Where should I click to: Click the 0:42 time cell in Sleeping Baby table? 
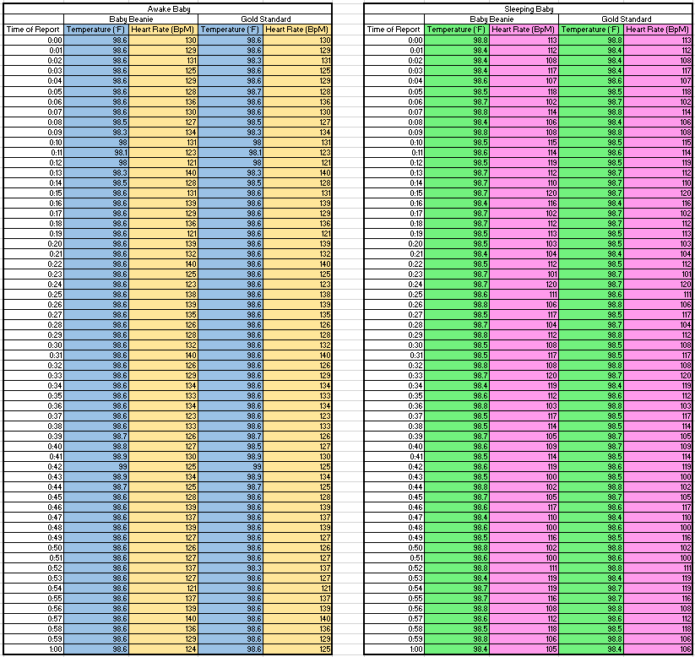[x=394, y=467]
